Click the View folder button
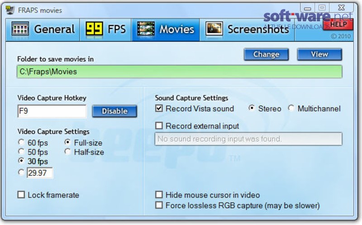362x225 pixels. 319,54
